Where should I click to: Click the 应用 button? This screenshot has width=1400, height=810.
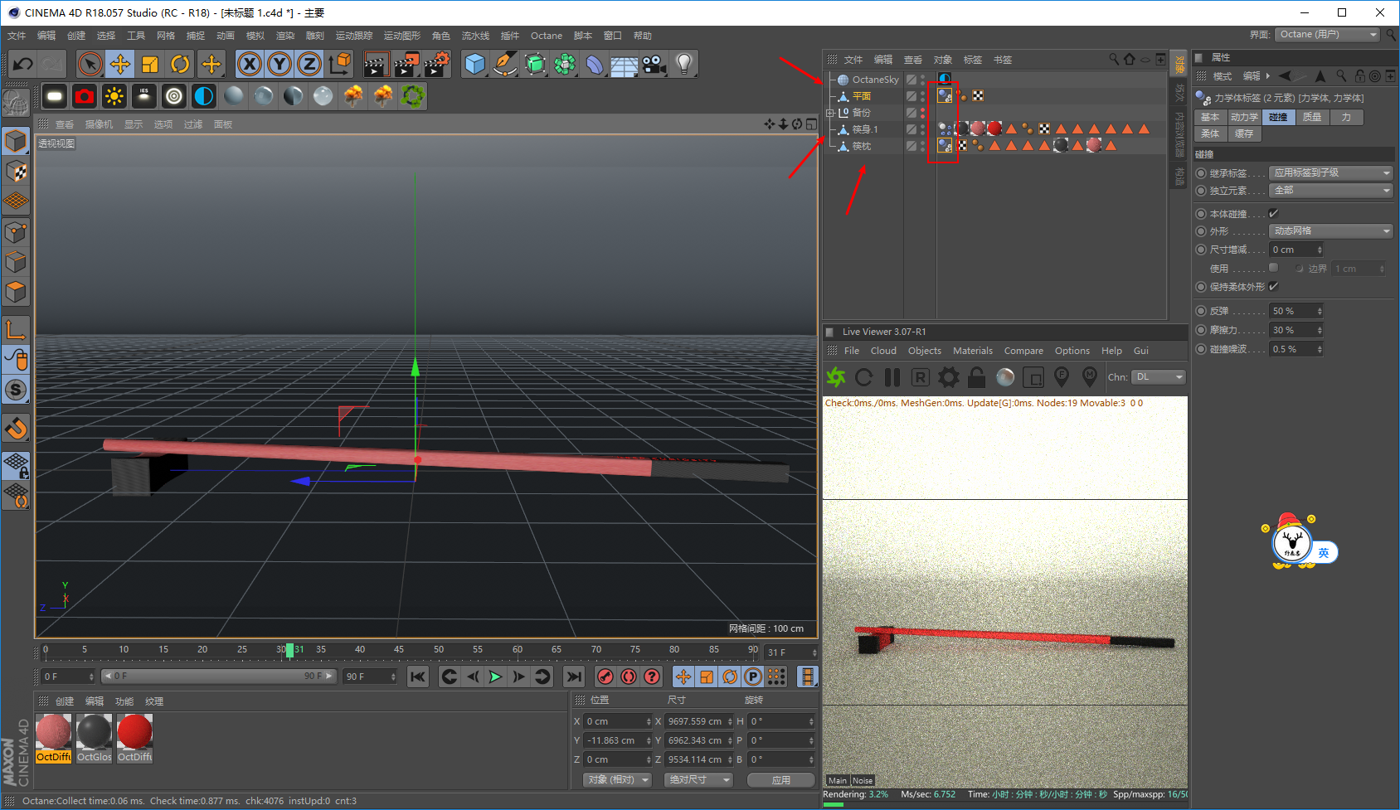point(780,779)
